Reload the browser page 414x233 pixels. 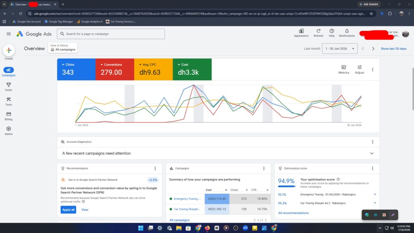click(x=20, y=13)
